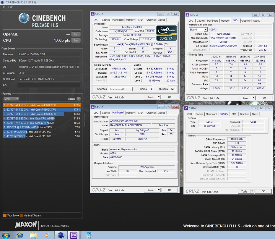Screen dimensions: 275x239
Task: Click the empty Info field in Your System
Action: [49, 85]
